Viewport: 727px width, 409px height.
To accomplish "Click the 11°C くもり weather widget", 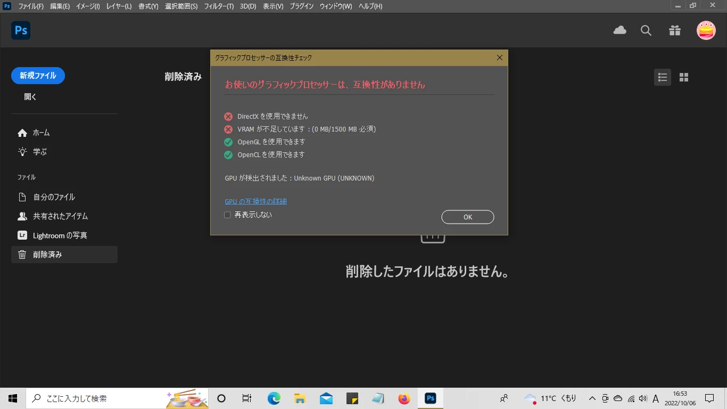I will 550,398.
